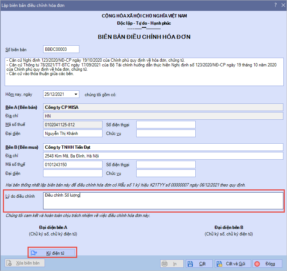Viewport: 287px width, 271px height.
Task: Click Bên B Số điện thoại field
Action: 166,165
